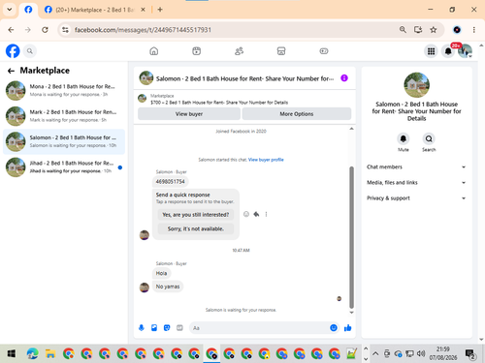Viewport: 485px width, 363px height.
Task: Expand Media, files and links section
Action: [x=416, y=183]
